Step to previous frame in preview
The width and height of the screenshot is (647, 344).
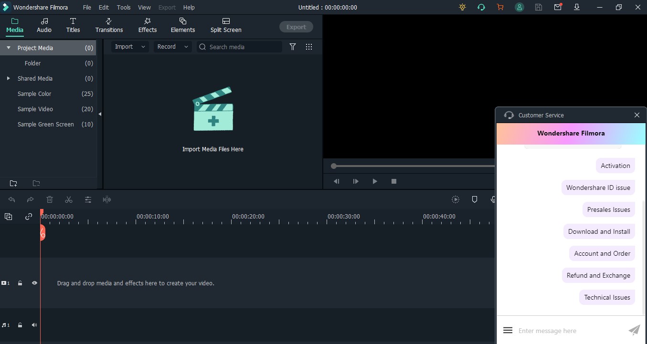tap(337, 181)
